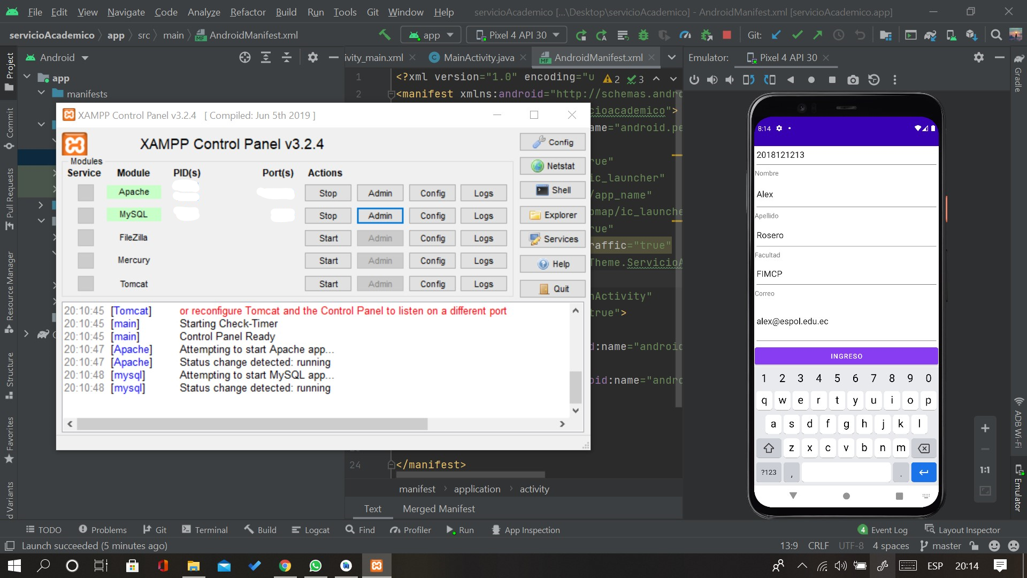Show hidden editor tabs dropdown
The width and height of the screenshot is (1027, 578).
pos(672,57)
